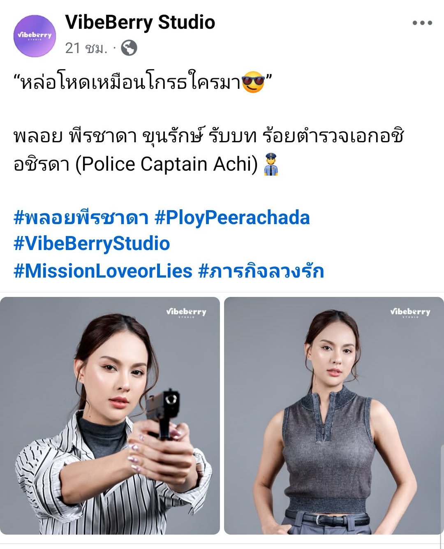This screenshot has height=549, width=444.
Task: Open the #MissionLoveorLies hashtag
Action: click(103, 271)
